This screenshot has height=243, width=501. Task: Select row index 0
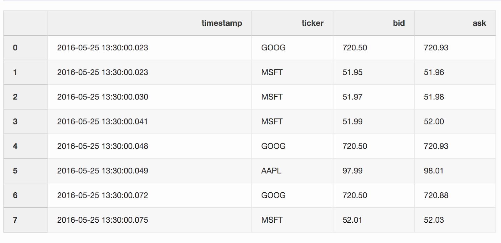(x=15, y=48)
